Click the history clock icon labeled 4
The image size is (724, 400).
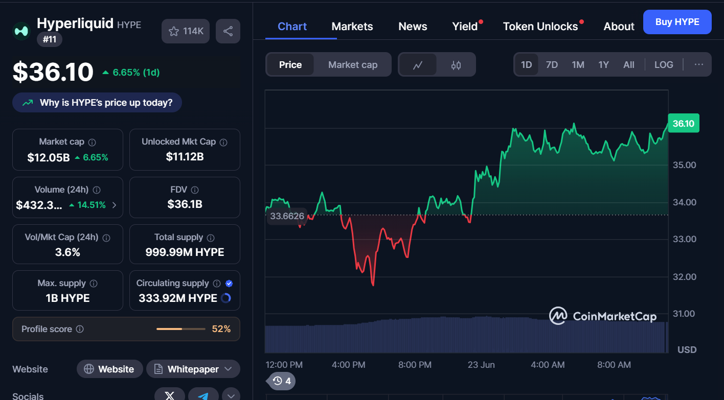[x=281, y=381]
